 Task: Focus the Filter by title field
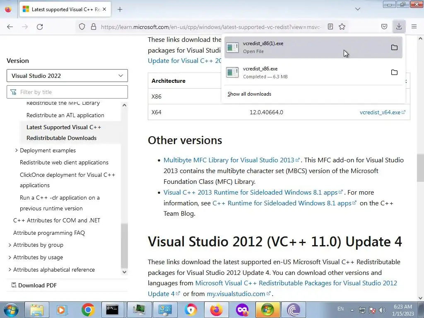point(67,92)
